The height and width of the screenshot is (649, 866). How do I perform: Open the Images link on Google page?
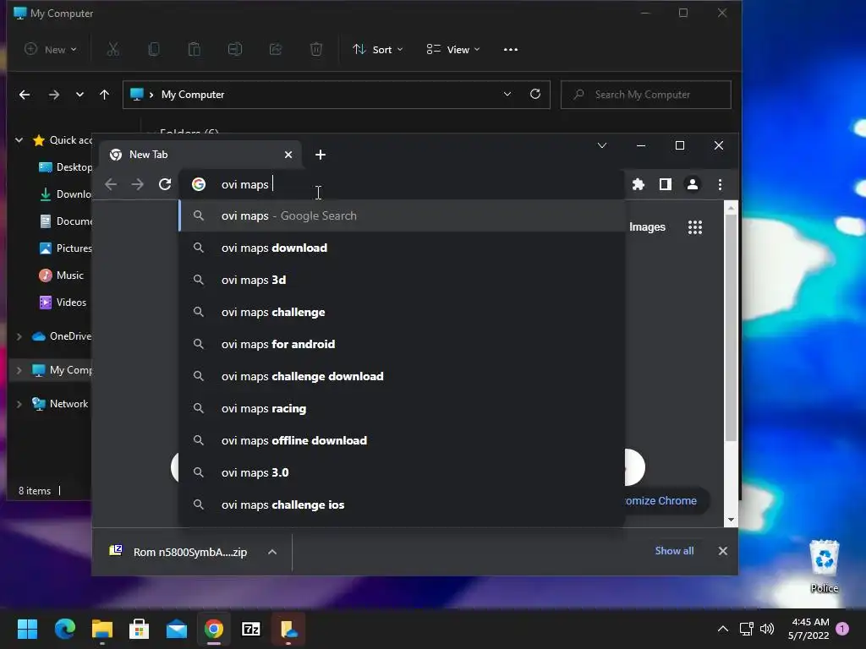click(647, 226)
